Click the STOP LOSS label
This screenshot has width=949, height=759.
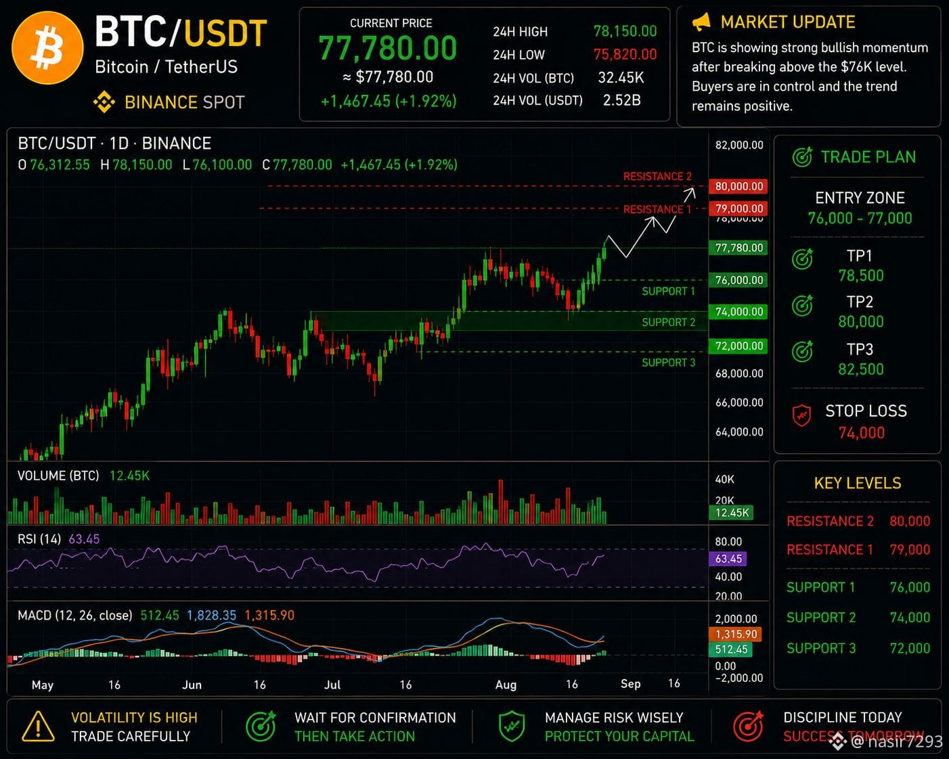click(x=866, y=411)
